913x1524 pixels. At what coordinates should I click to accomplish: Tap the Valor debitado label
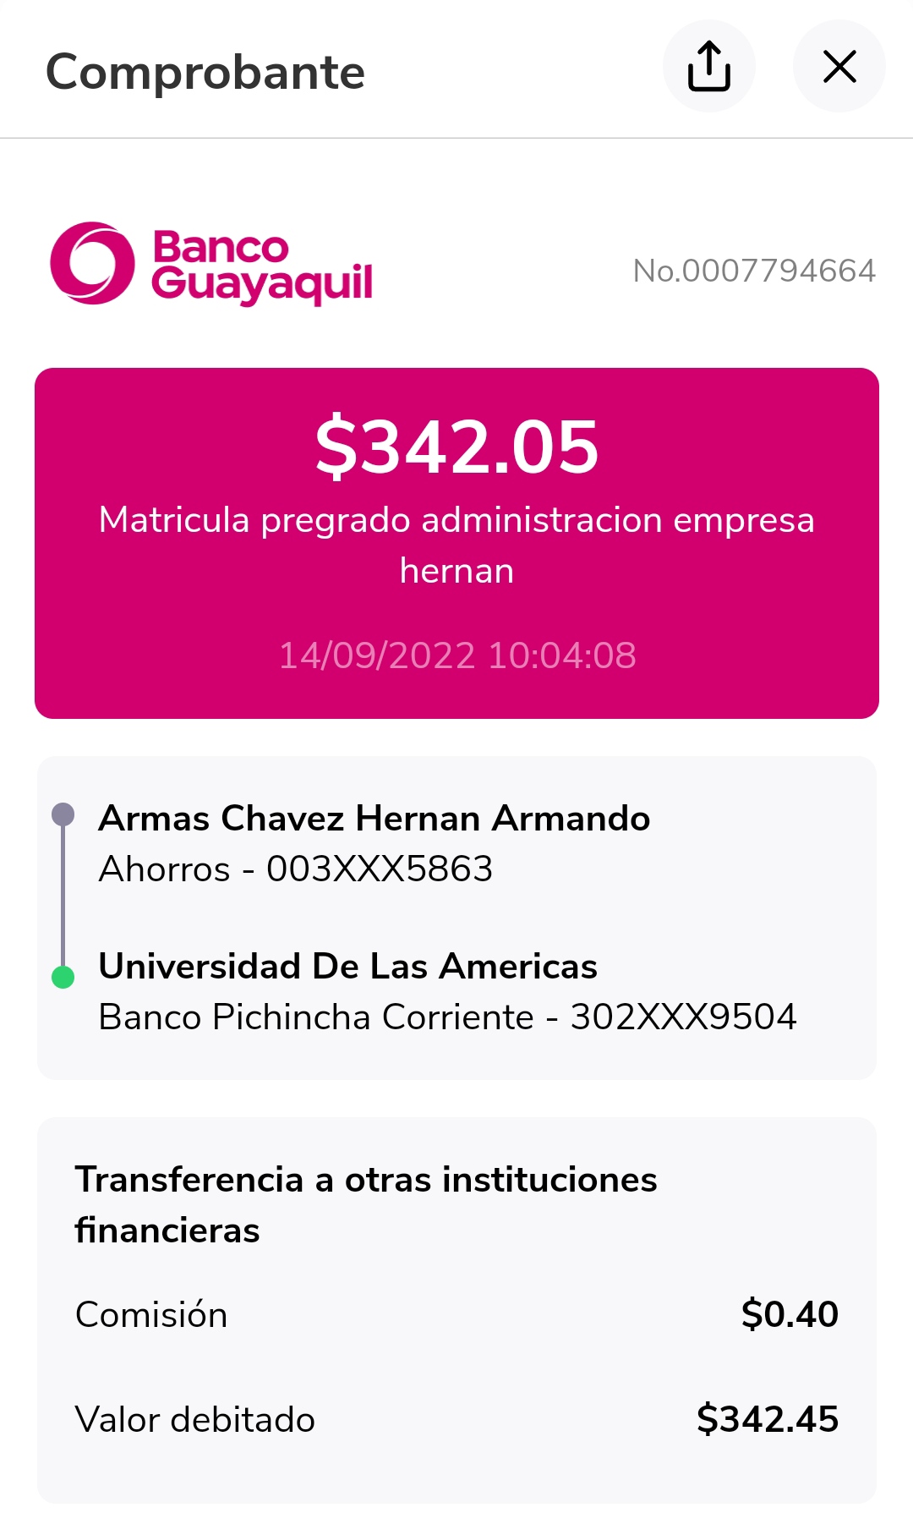click(194, 1420)
